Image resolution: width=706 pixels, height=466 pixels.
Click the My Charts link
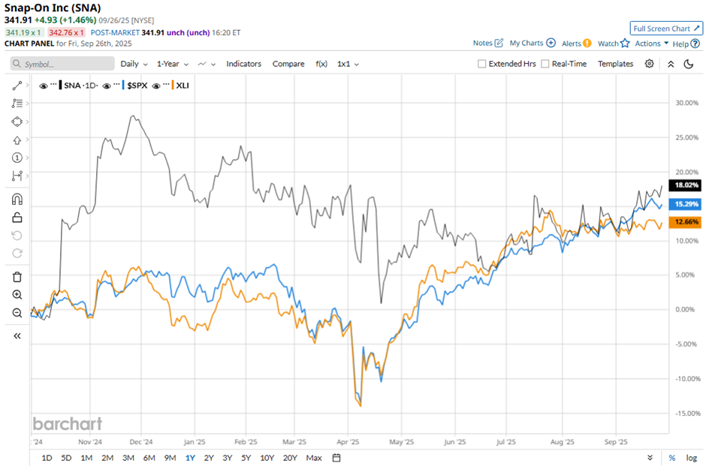526,44
